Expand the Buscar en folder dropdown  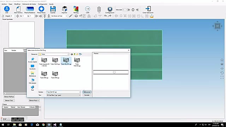pyautogui.click(x=68, y=54)
